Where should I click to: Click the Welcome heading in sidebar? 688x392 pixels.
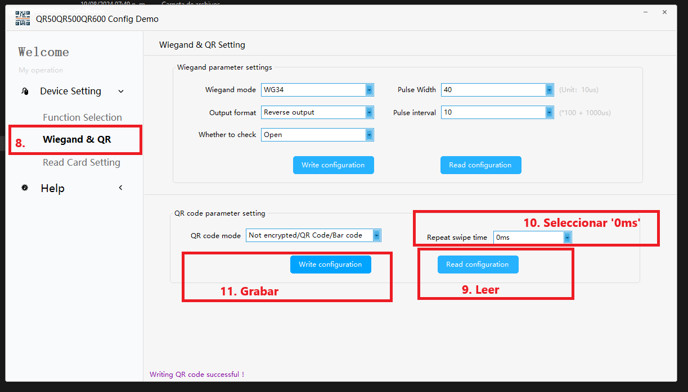[43, 52]
